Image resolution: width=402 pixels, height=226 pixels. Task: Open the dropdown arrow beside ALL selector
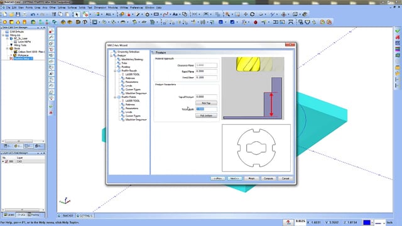[x=113, y=14]
